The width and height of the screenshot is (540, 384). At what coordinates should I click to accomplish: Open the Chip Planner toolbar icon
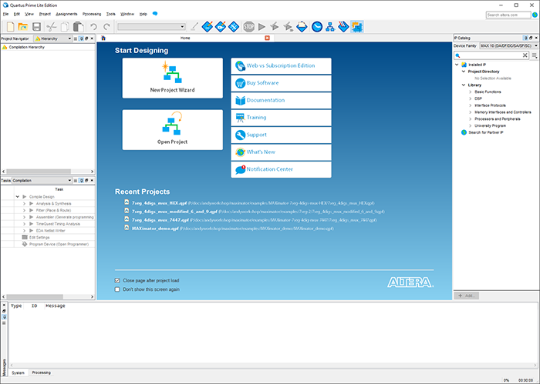[234, 26]
